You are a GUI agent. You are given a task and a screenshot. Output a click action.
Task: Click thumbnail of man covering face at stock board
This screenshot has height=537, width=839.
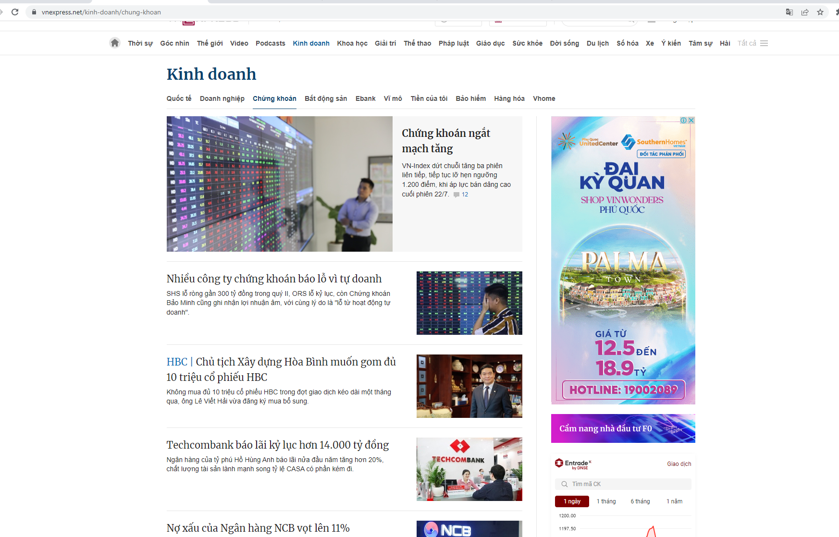pyautogui.click(x=469, y=303)
